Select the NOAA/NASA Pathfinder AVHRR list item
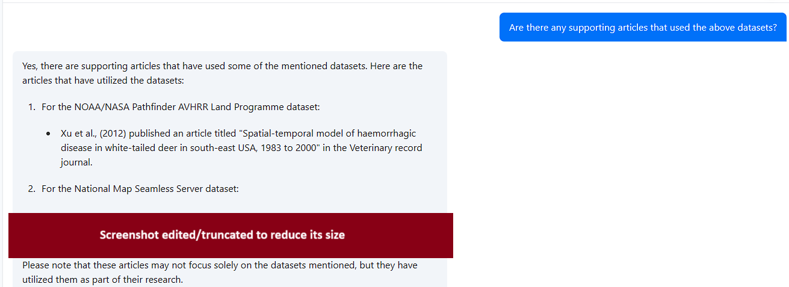Screen dimensions: 789x287 tap(181, 107)
